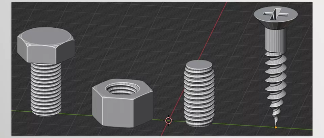Select the wood screw's spiral thread
The height and width of the screenshot is (138, 324).
click(276, 88)
